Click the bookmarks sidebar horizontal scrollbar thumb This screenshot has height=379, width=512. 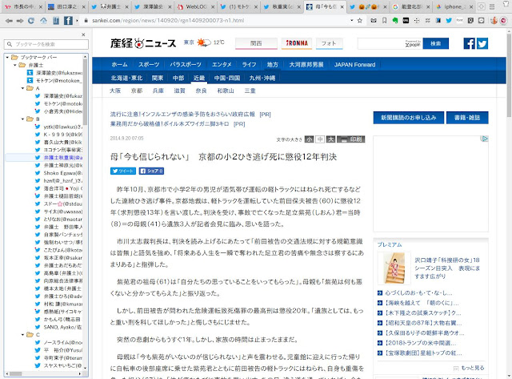point(15,373)
